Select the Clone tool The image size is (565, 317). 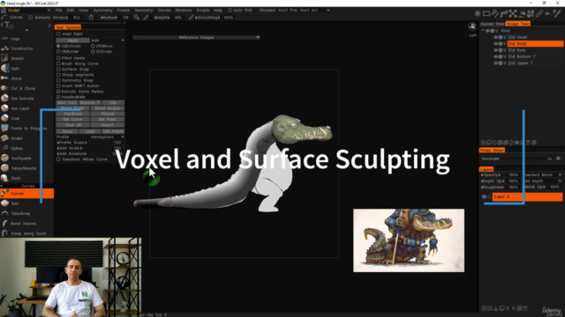pyautogui.click(x=16, y=78)
